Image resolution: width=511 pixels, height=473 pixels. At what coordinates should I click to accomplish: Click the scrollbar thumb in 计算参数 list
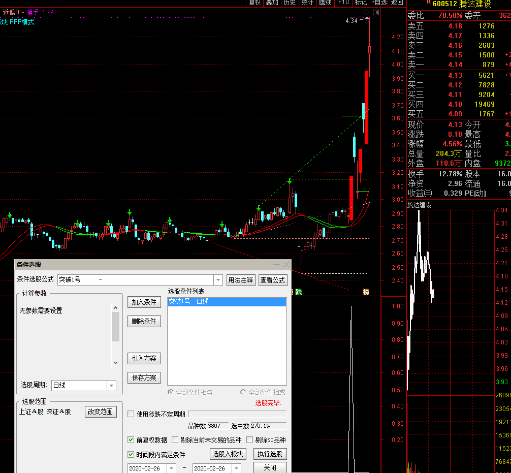pos(115,326)
